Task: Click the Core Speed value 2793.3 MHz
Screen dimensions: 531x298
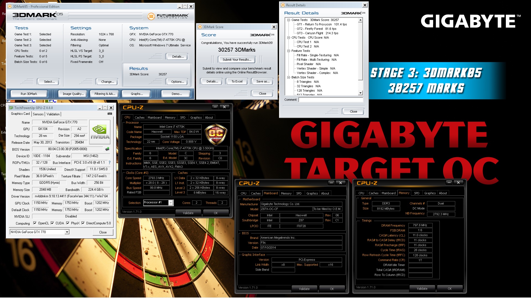Action: (156, 178)
